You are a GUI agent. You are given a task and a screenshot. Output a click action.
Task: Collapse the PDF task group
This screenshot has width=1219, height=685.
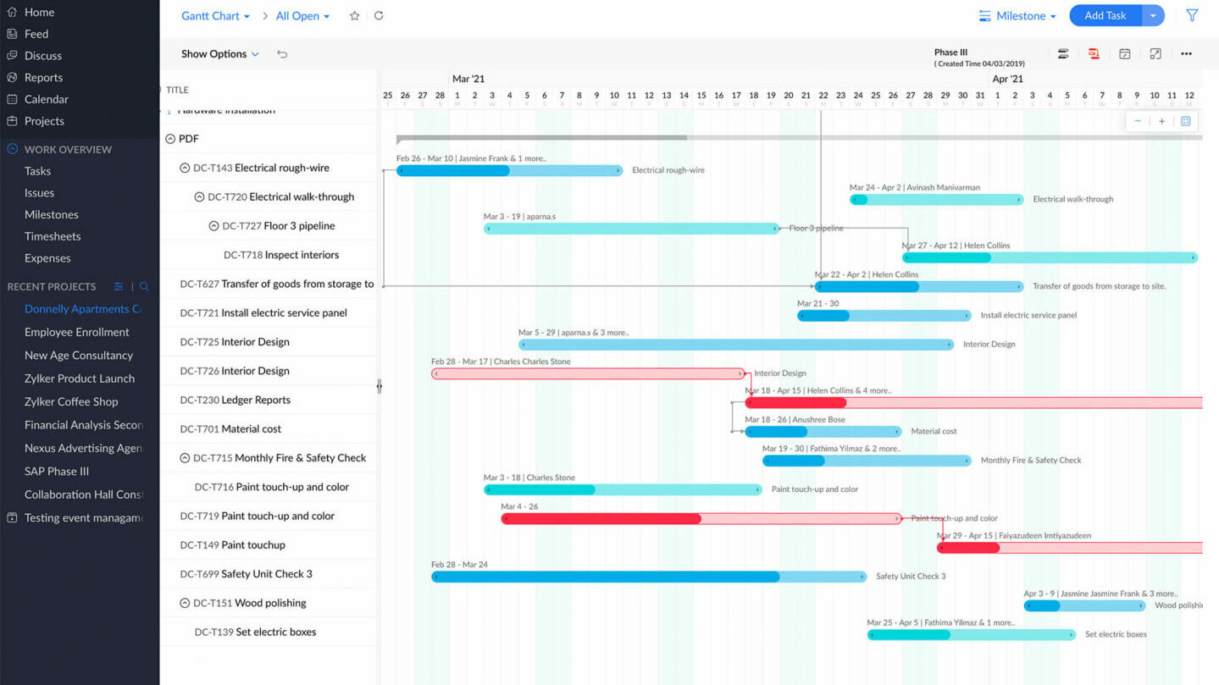coord(170,139)
